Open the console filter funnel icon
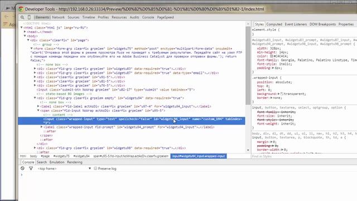Image resolution: width=357 pixels, height=201 pixels. coord(31,169)
